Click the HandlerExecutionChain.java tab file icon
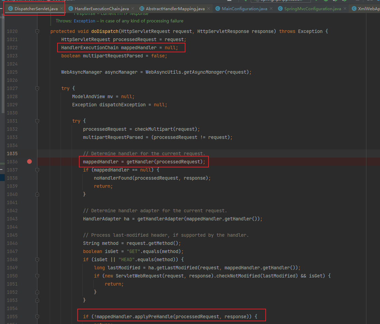The image size is (380, 324). click(71, 9)
